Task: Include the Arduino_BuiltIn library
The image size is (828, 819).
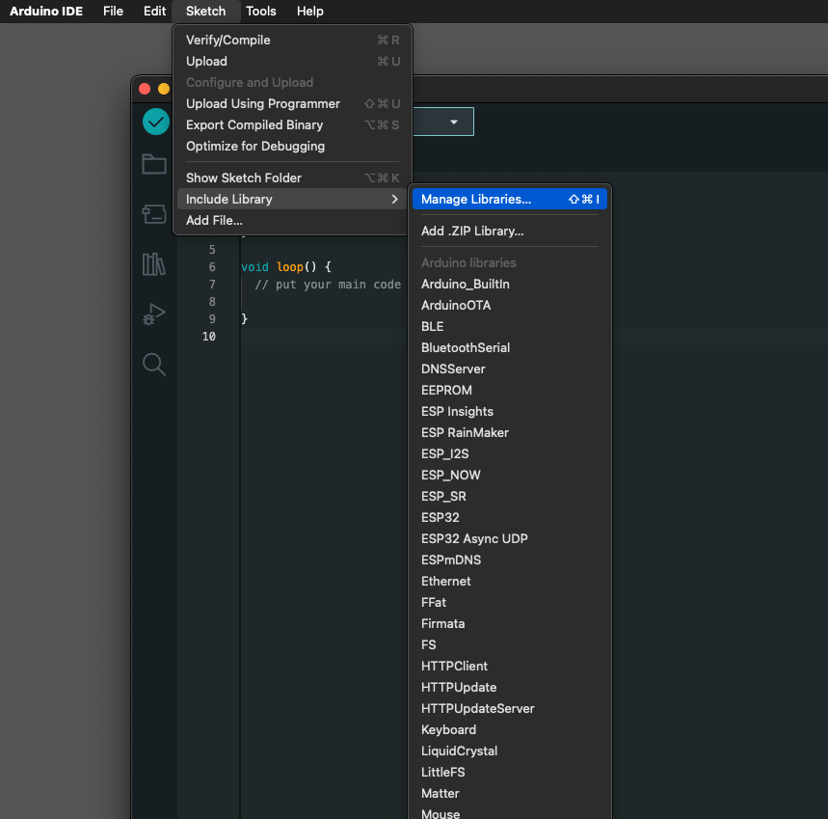Action: tap(510, 284)
